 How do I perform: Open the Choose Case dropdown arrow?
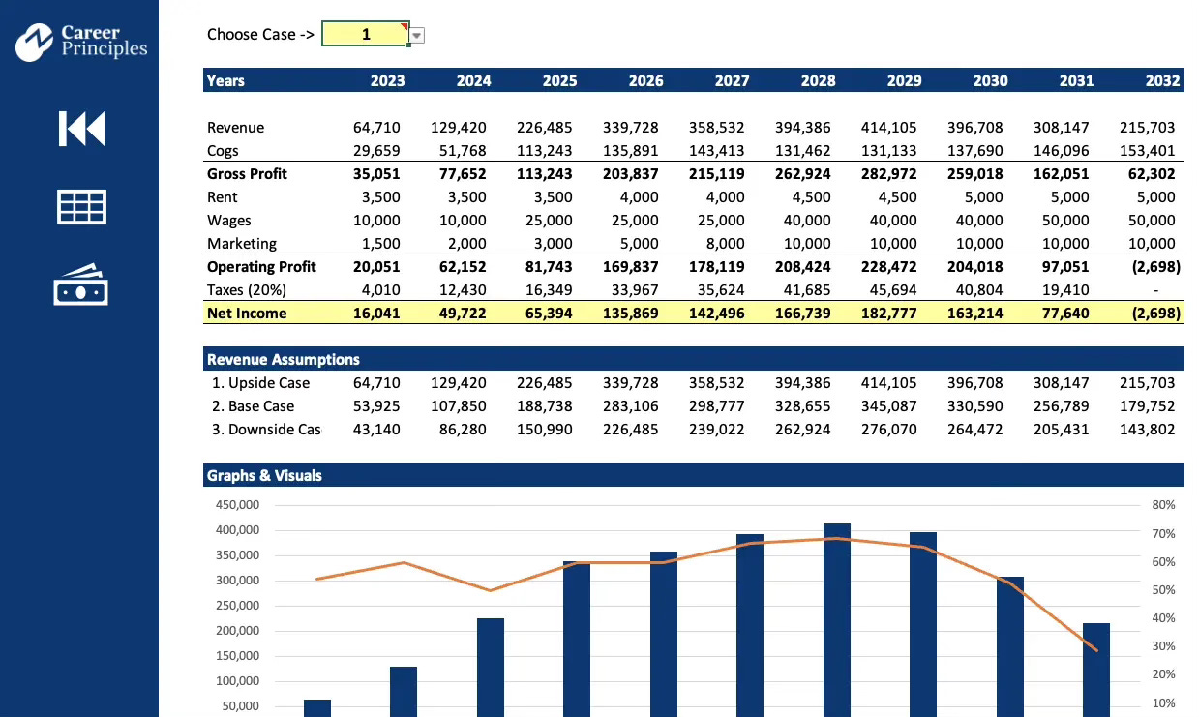416,35
